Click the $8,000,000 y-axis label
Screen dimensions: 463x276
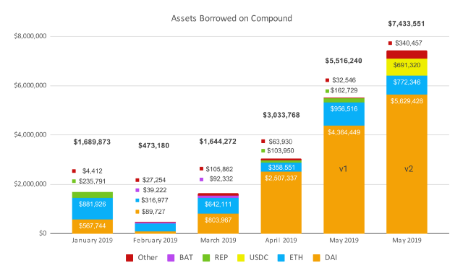pos(30,36)
